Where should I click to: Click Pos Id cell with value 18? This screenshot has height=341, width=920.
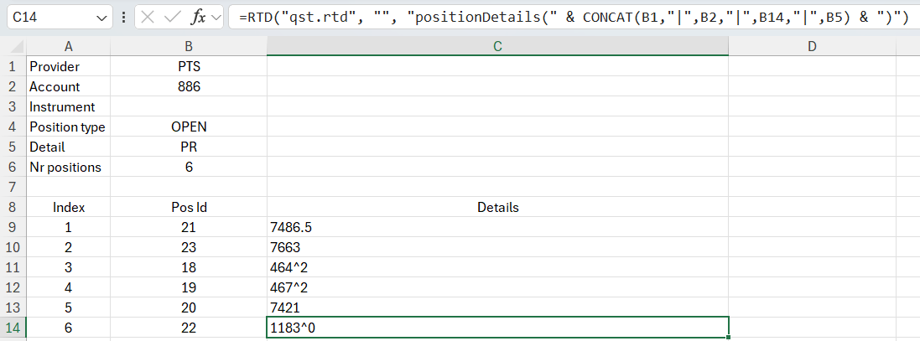click(189, 267)
